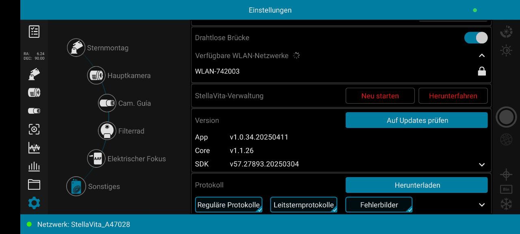Open the checklist icon in left sidebar

tap(34, 31)
